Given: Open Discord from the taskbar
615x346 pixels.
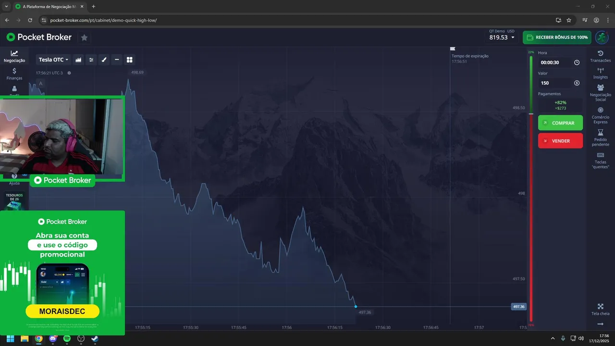Looking at the screenshot, I should (x=53, y=338).
